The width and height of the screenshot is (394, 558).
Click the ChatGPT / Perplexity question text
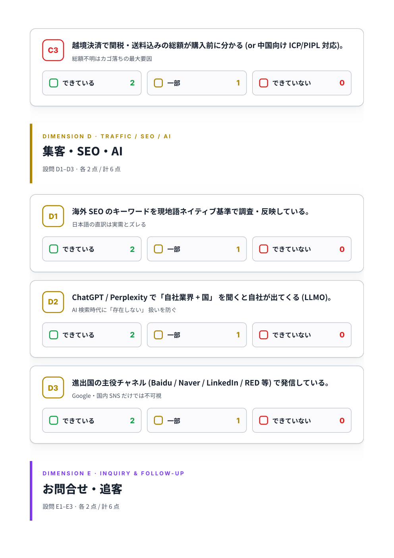click(202, 297)
